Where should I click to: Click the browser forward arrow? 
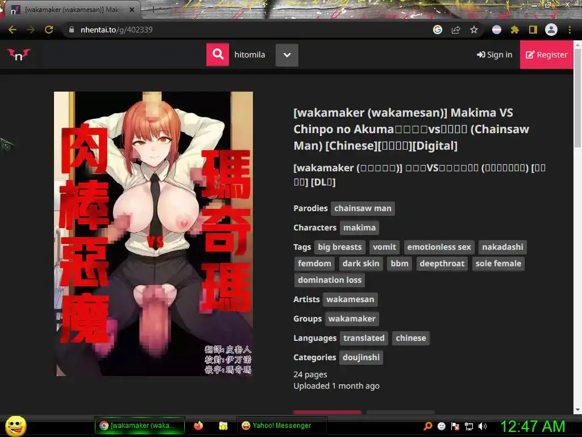tap(31, 30)
